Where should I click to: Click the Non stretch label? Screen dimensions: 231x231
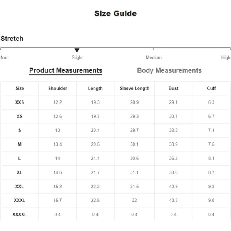click(5, 57)
